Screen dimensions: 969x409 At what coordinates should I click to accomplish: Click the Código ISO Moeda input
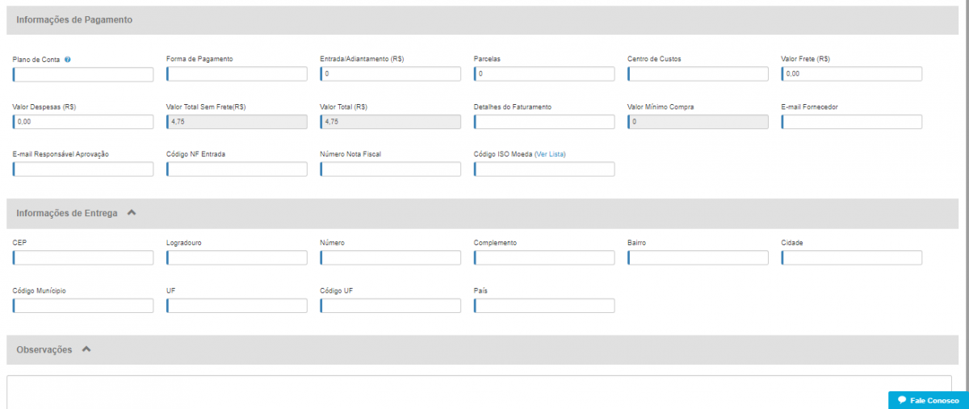pyautogui.click(x=544, y=169)
